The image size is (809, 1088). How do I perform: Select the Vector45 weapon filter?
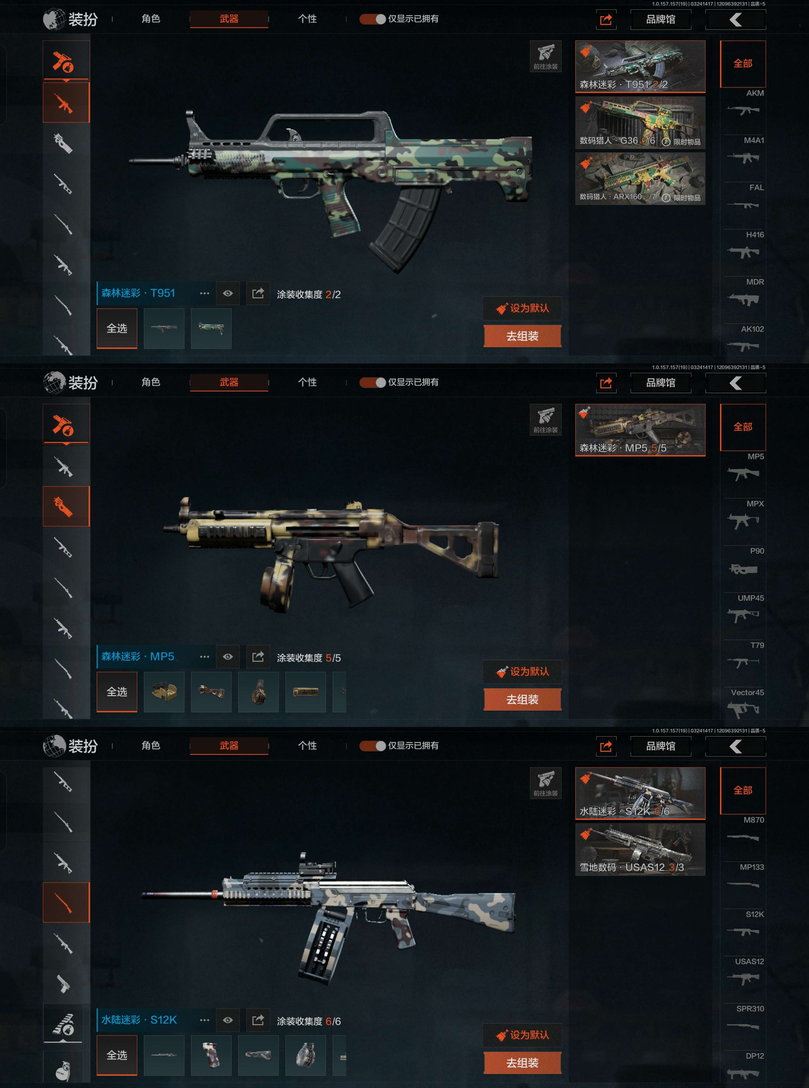[x=743, y=704]
